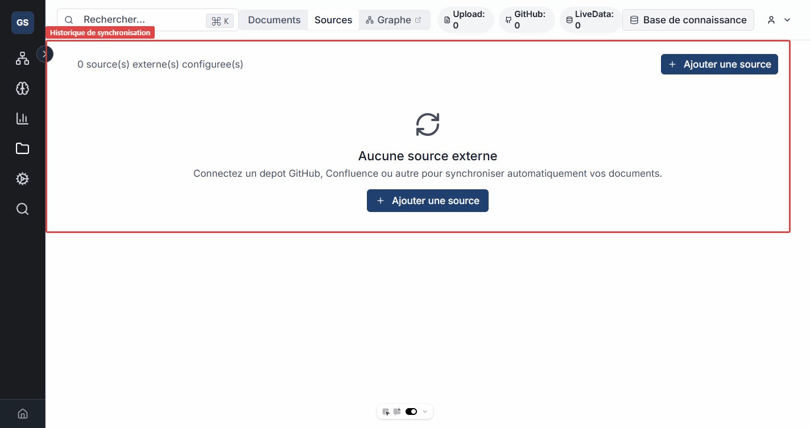Select the brain icon in the sidebar
The width and height of the screenshot is (810, 428).
[x=22, y=88]
